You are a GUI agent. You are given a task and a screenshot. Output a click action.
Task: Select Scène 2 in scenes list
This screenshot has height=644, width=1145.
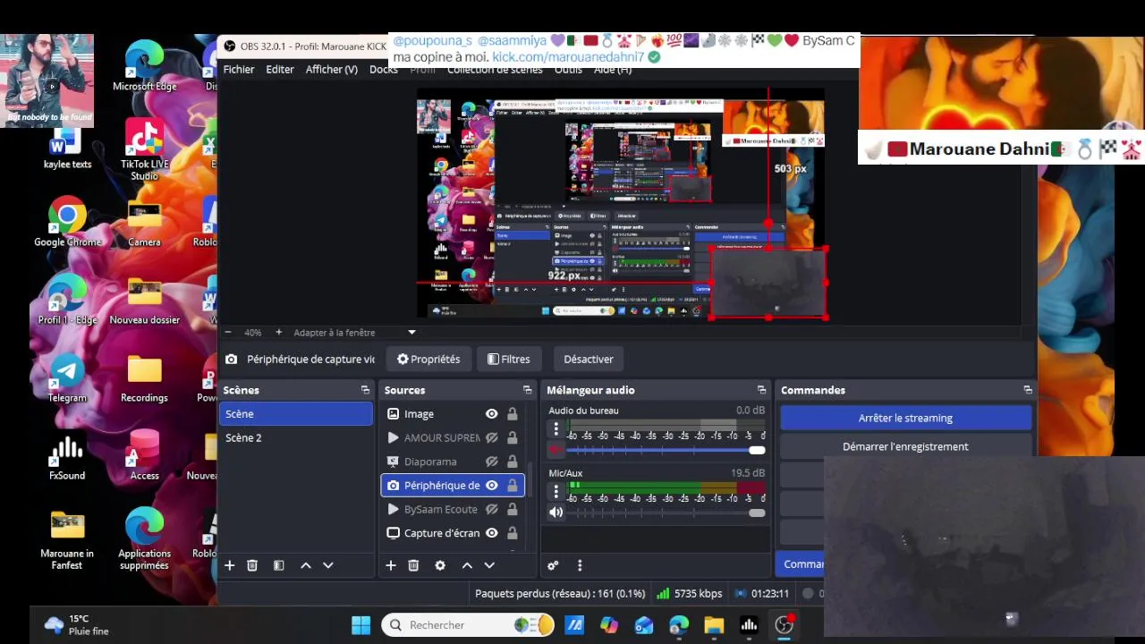point(296,438)
